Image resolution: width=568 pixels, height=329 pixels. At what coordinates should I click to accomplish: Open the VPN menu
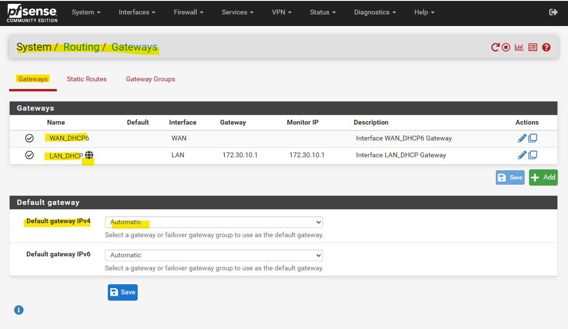click(282, 13)
